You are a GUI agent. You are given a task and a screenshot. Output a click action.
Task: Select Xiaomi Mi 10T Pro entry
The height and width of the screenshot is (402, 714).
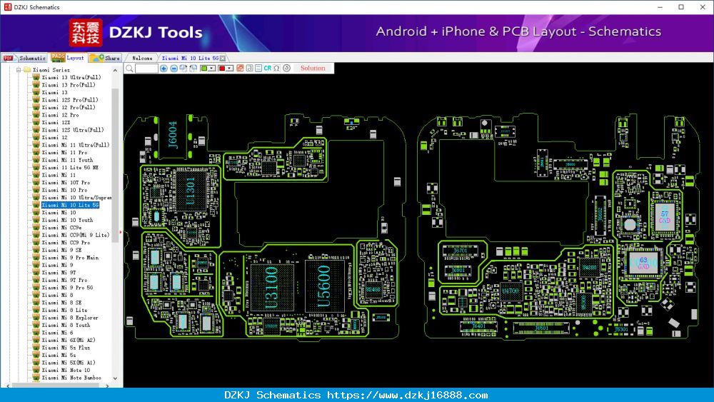66,183
